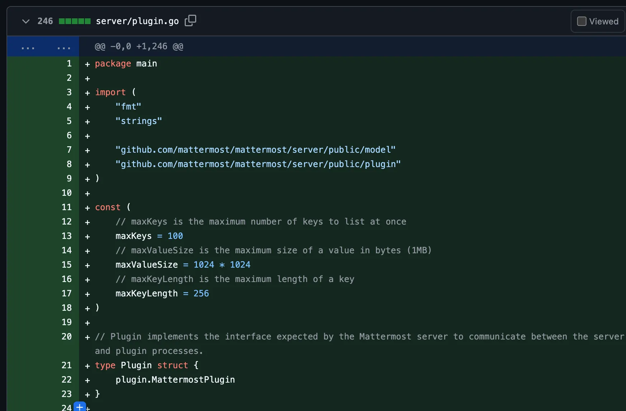
Task: Click the type Plugin struct declaration line
Action: (x=146, y=365)
